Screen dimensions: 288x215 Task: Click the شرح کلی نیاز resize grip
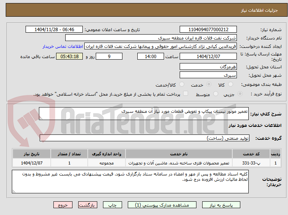(41, 118)
